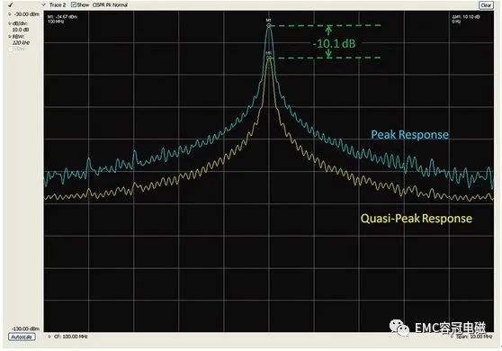
Task: Edit the 120 kHz RBW value
Action: click(x=21, y=42)
